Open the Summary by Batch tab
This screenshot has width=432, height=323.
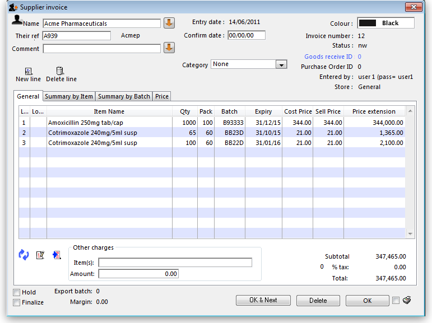coord(124,96)
